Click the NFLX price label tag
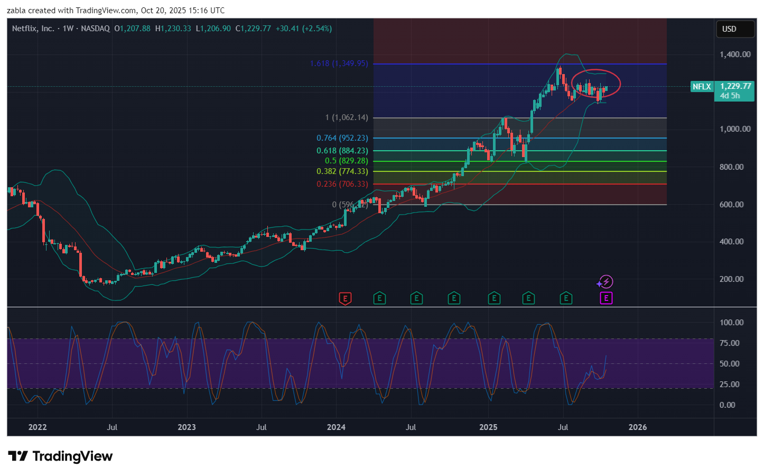This screenshot has width=764, height=476. (702, 87)
